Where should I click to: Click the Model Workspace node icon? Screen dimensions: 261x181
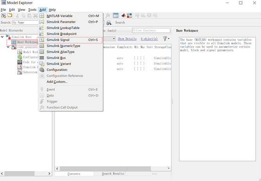[20, 52]
